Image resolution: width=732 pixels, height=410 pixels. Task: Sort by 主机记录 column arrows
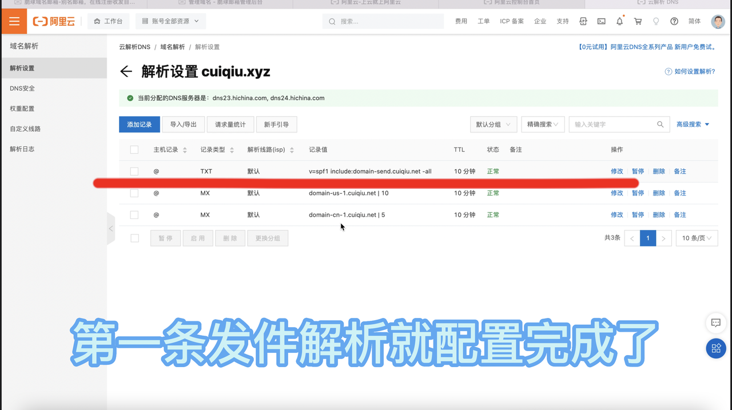[185, 150]
